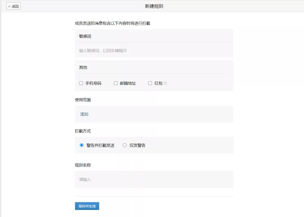Click the 保存并生效 button
Screen dimensions: 304x217
[87, 206]
